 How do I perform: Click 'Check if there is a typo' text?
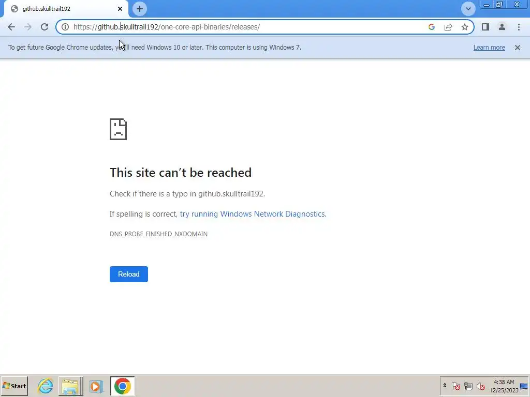[187, 194]
